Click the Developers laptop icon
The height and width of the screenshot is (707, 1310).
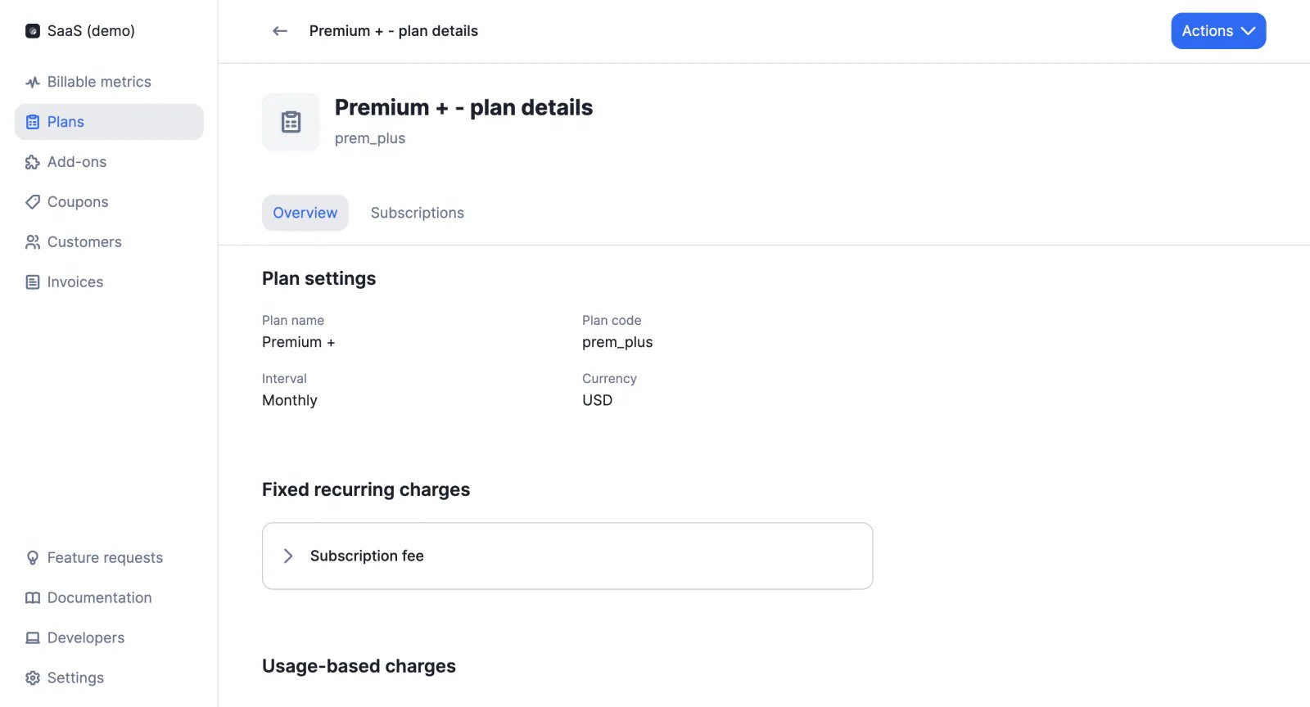point(33,638)
